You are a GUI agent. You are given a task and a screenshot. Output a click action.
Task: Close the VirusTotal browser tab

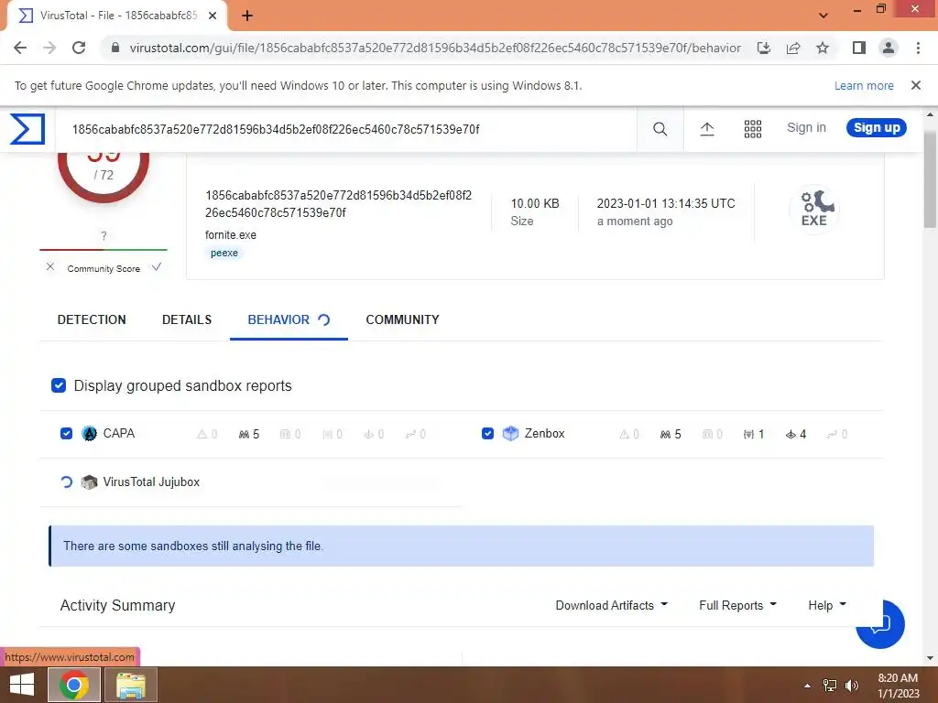pos(213,16)
